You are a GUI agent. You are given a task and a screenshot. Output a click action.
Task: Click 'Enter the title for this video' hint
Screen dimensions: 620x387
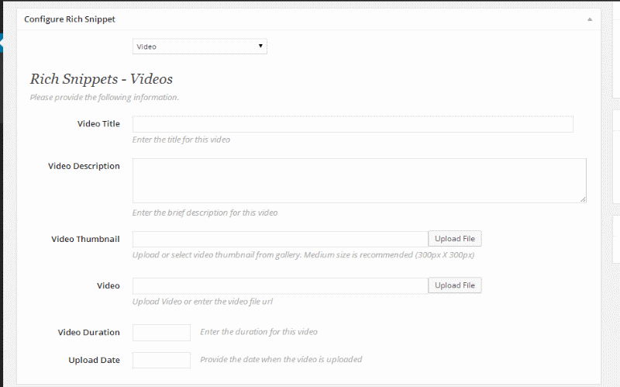pos(181,140)
